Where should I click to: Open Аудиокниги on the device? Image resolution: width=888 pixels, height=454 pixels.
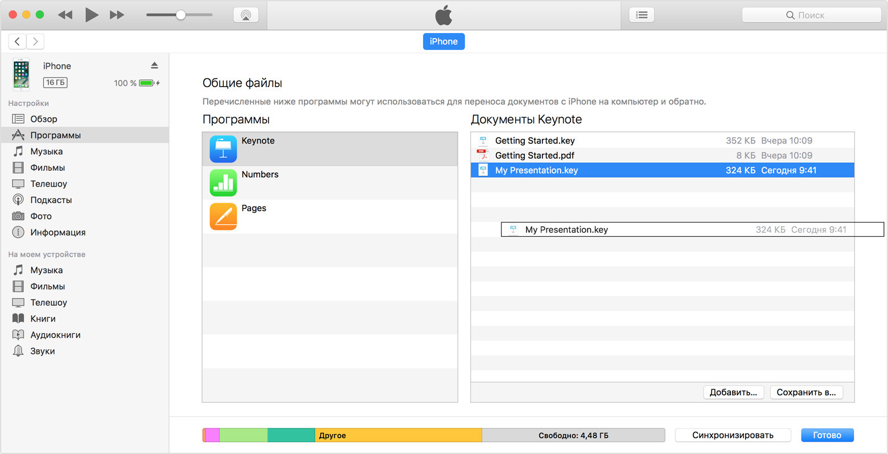[85, 335]
